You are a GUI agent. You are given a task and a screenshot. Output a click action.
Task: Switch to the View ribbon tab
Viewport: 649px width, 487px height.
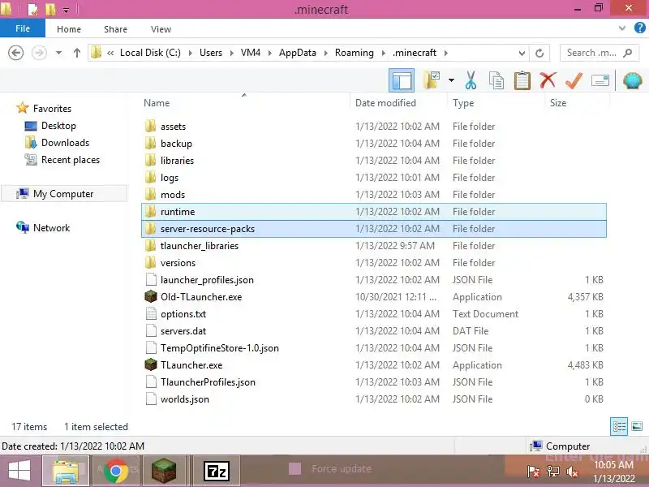click(161, 29)
